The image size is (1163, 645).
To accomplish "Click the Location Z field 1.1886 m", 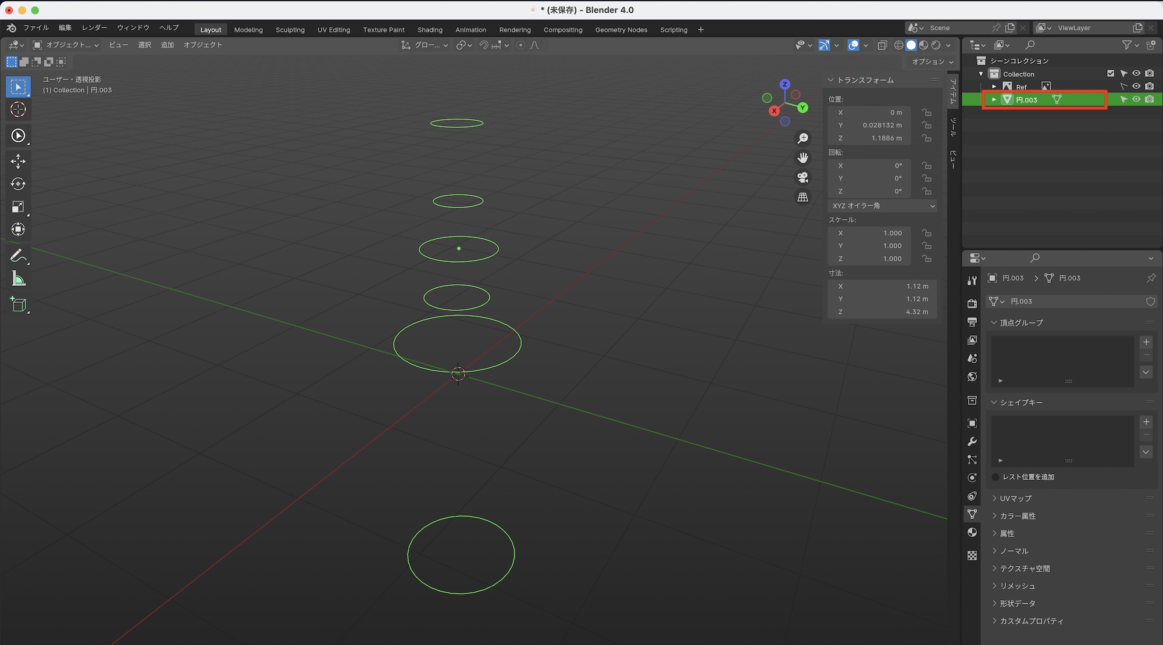I will (x=871, y=138).
